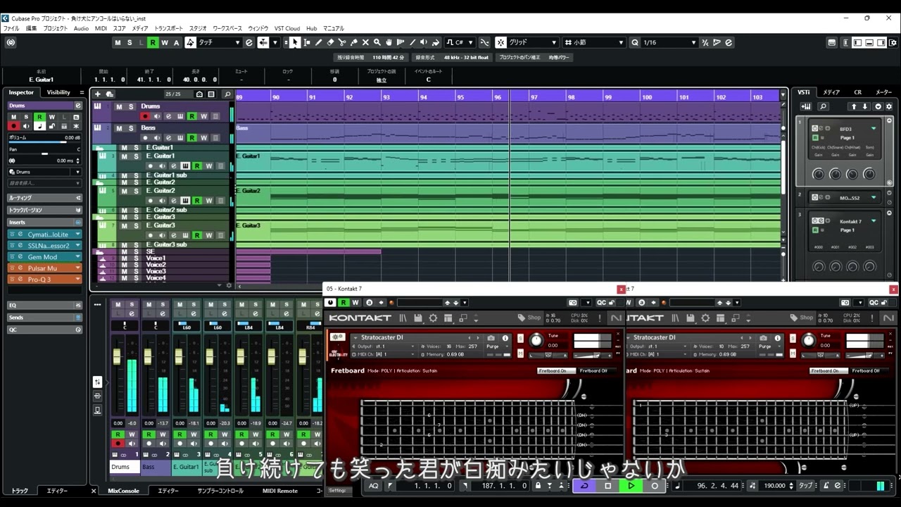This screenshot has height=507, width=901.
Task: Click snapshot camera icon in 05 - Kontakt 7
Action: point(491,338)
